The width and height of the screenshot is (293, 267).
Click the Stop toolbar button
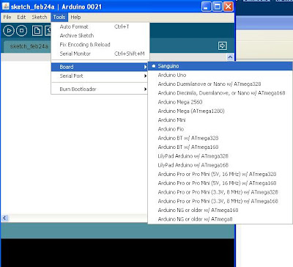[x=21, y=31]
